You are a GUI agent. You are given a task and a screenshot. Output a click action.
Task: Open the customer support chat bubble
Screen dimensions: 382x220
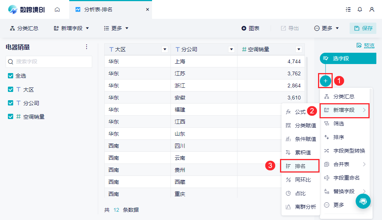(x=363, y=201)
